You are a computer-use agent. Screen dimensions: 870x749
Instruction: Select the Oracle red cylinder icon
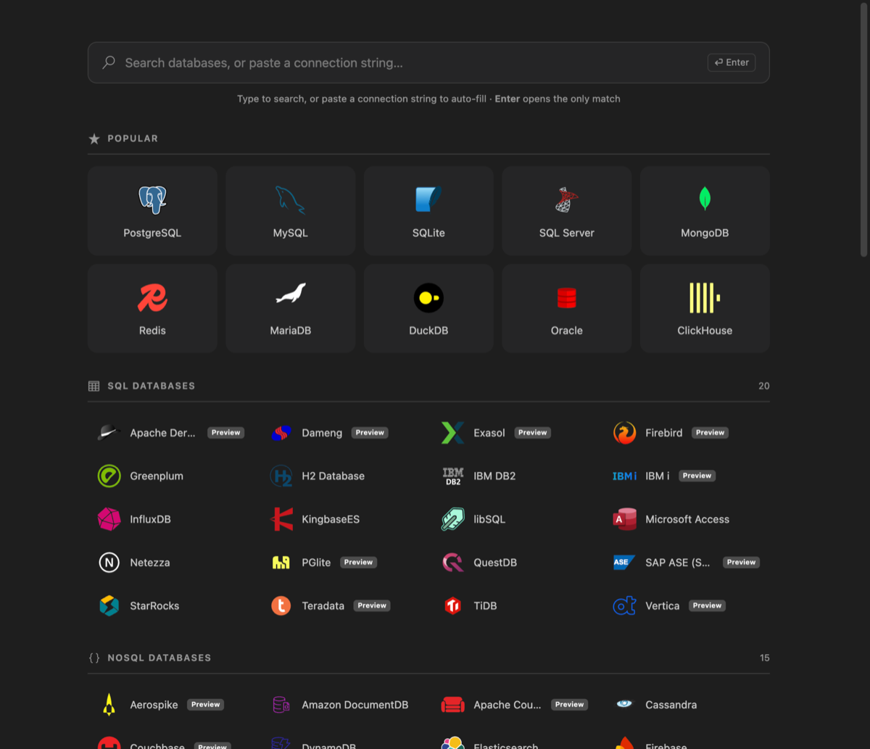coord(567,297)
